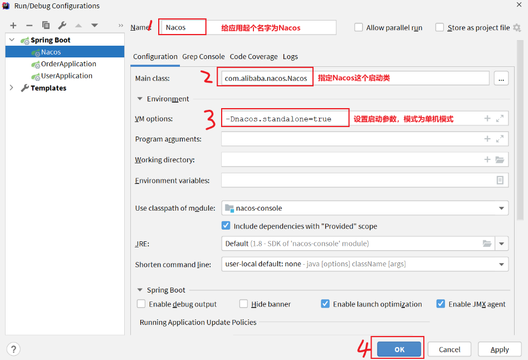Image resolution: width=528 pixels, height=360 pixels.
Task: Expand Program arguments field editor
Action: point(500,139)
